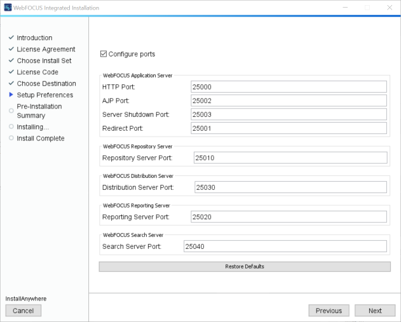Click the Install Complete step circle

point(11,138)
